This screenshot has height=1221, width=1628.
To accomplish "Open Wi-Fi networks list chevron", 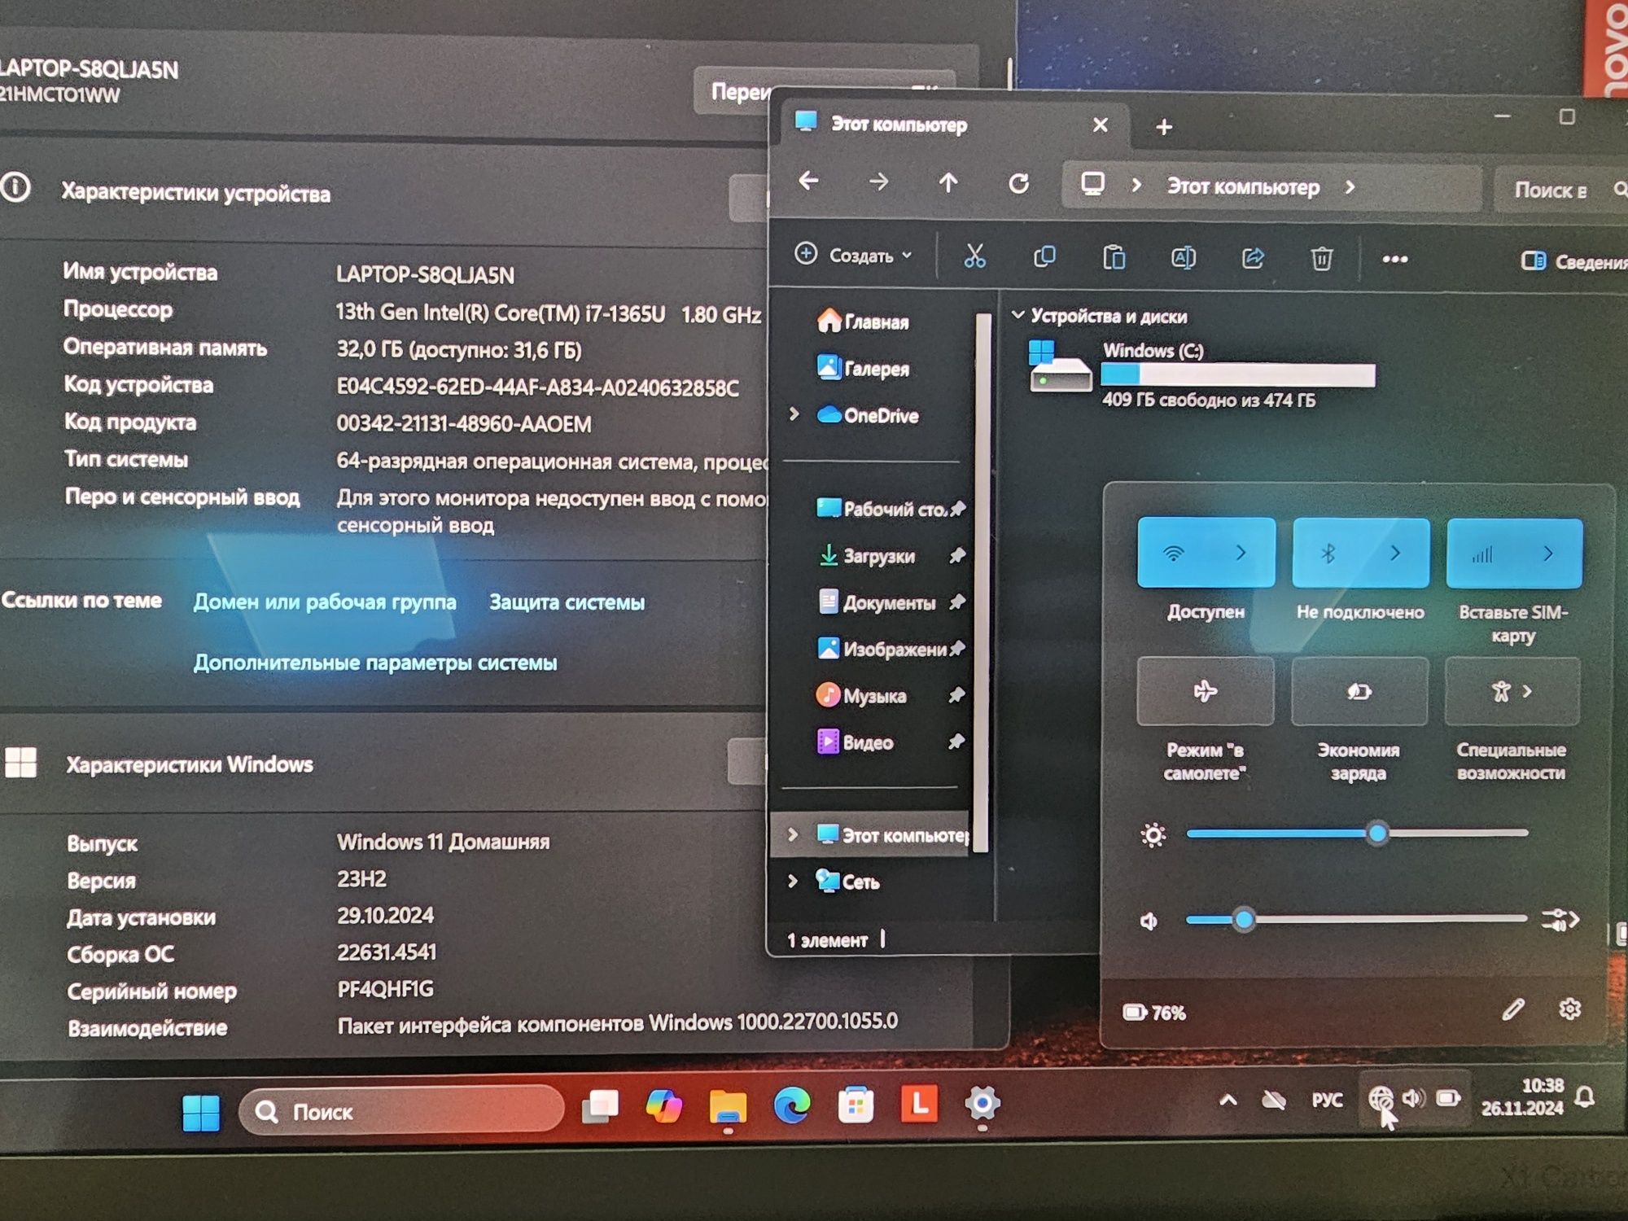I will [x=1241, y=553].
